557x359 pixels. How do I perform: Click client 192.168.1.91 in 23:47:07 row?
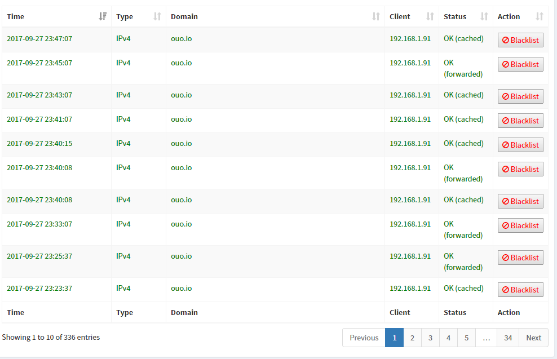coord(410,38)
